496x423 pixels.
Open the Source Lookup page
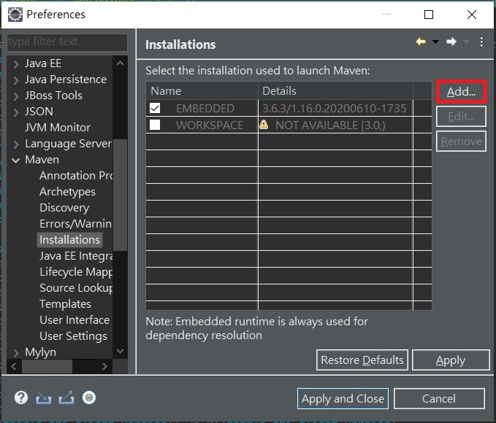click(x=76, y=288)
